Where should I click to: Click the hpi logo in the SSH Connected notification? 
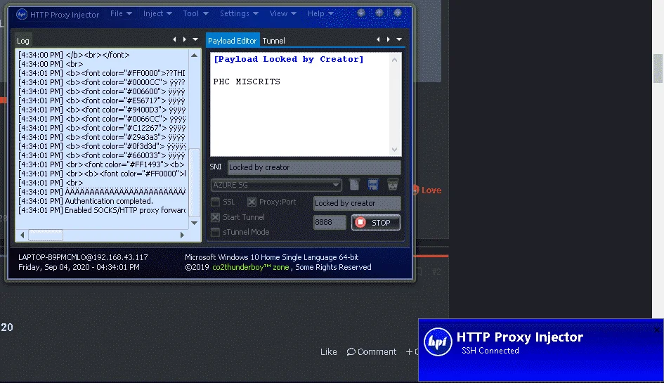438,342
